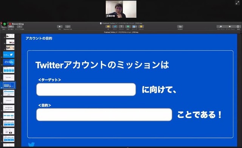
Task: Click the red Recording indicator
Action: (x=16, y=24)
